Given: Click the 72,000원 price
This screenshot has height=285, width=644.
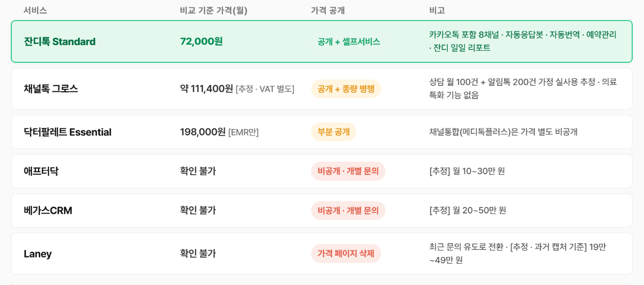Looking at the screenshot, I should tap(201, 41).
